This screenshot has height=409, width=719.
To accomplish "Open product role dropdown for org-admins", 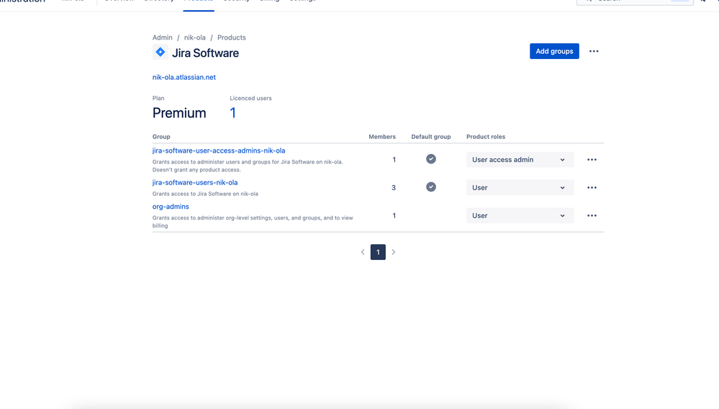I will (x=520, y=215).
